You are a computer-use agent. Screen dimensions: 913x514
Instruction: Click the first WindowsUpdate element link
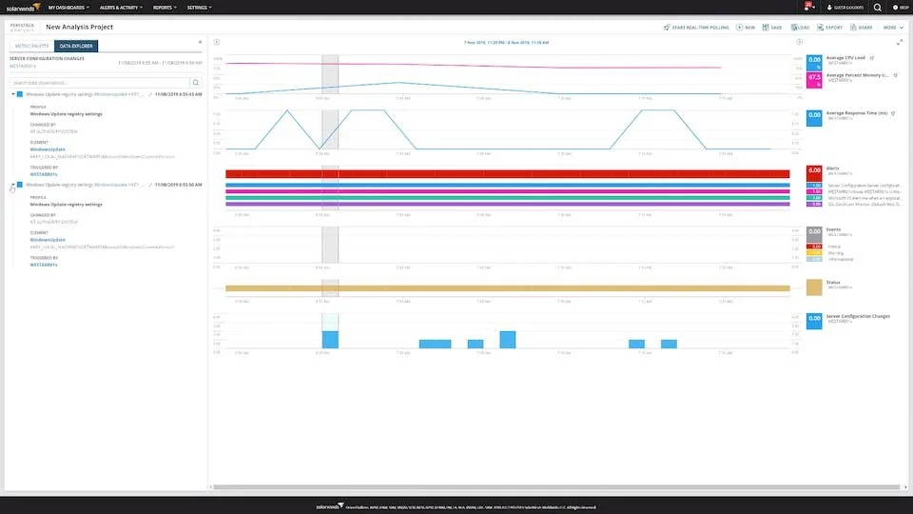(47, 149)
